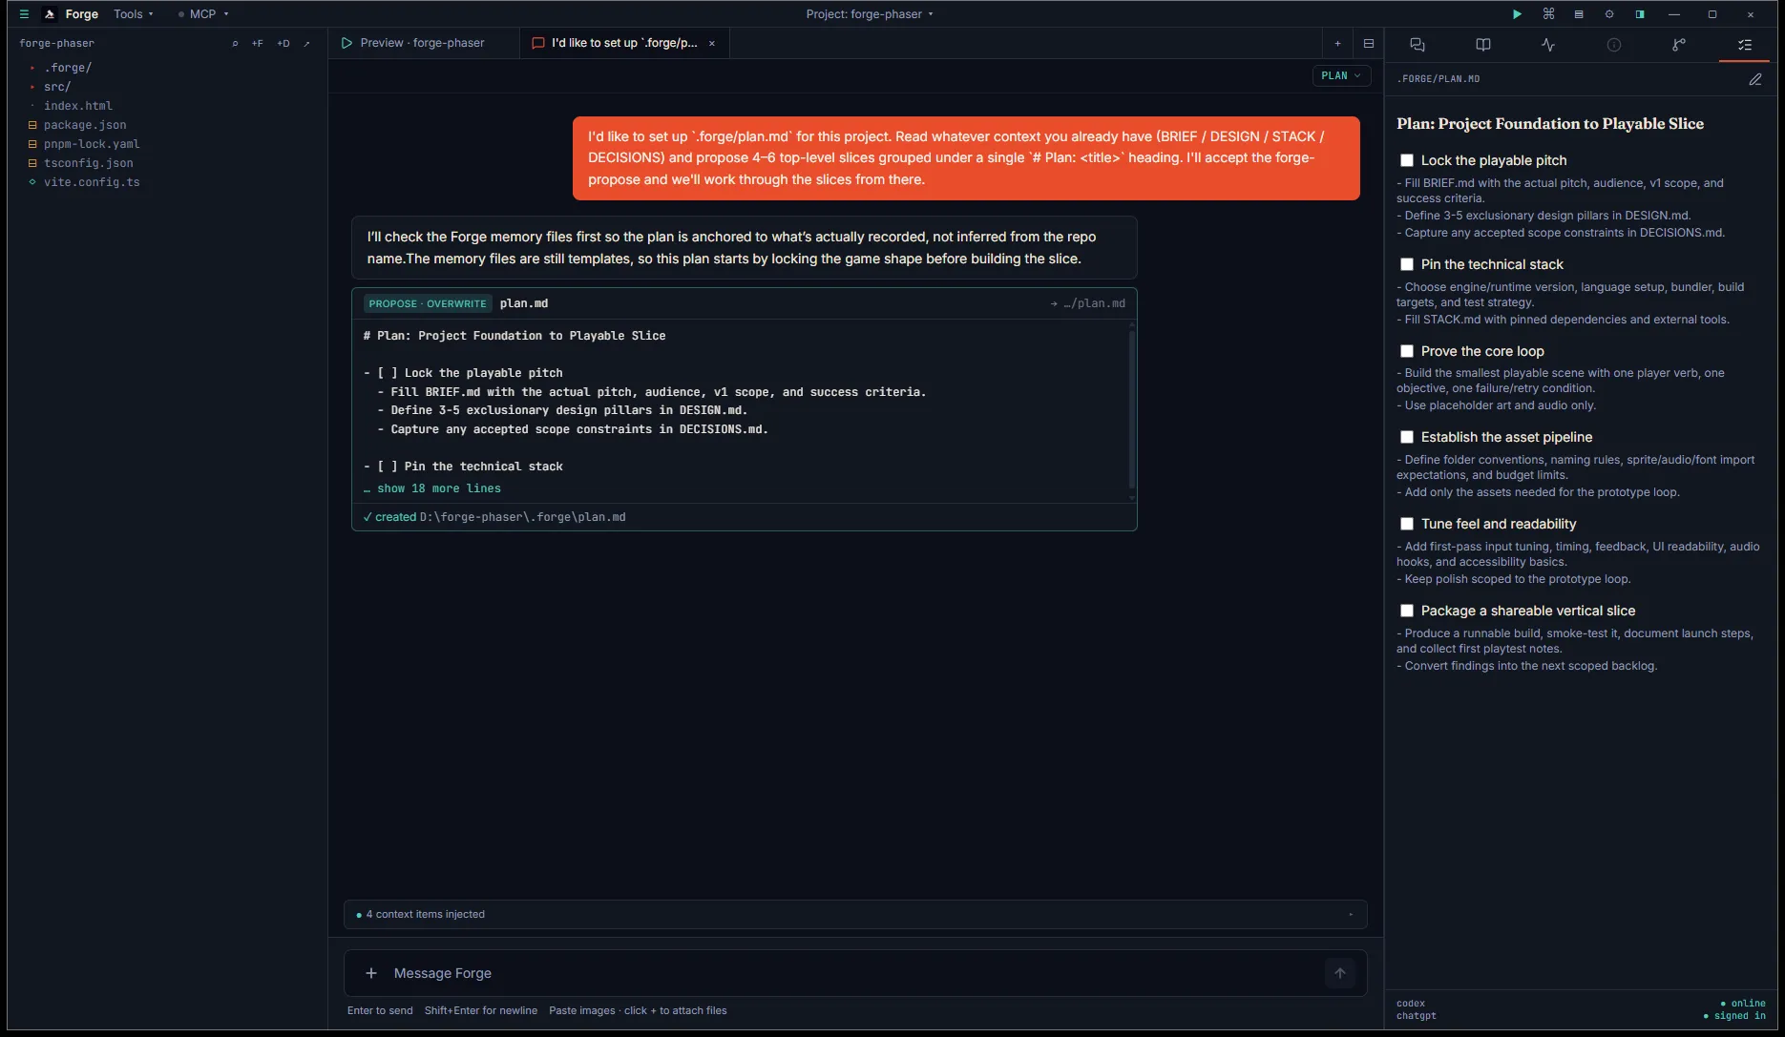Click the arrow icon in the forge-phaser file header

tap(306, 43)
